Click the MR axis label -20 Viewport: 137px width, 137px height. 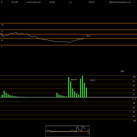pos(134,103)
